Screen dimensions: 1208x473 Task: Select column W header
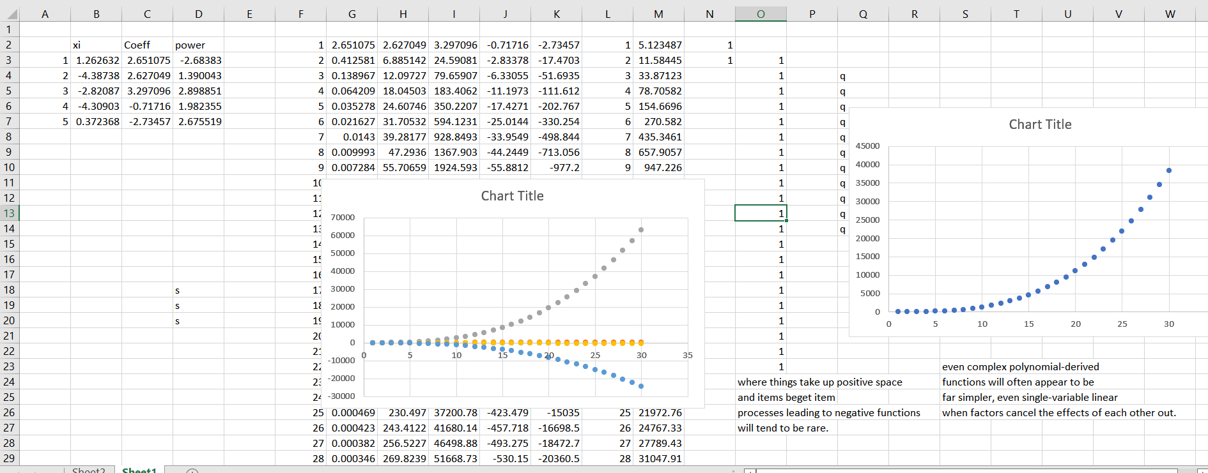point(1170,14)
